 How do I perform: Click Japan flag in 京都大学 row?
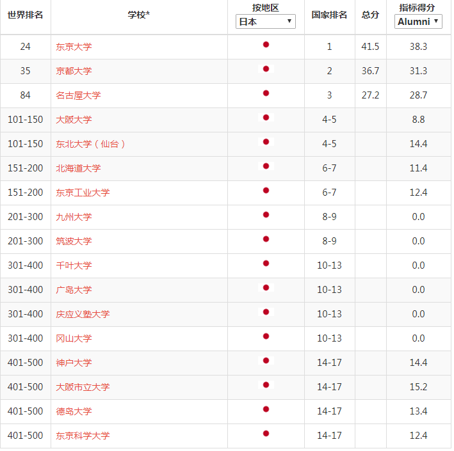(x=266, y=69)
